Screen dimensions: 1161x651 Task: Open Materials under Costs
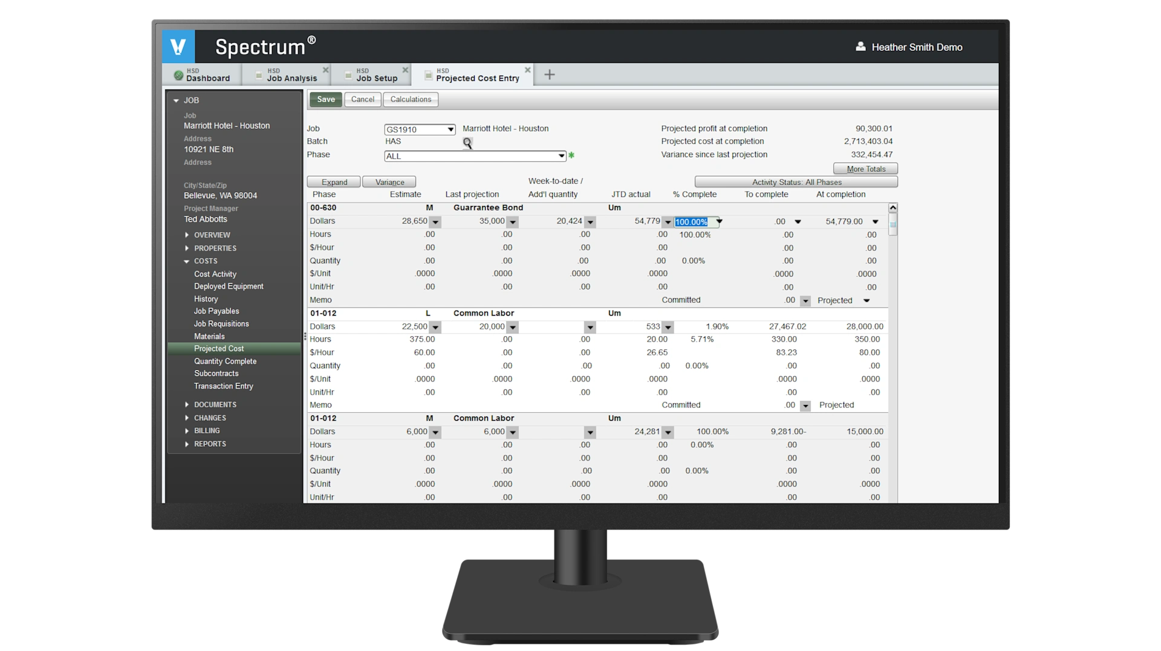[x=209, y=336]
